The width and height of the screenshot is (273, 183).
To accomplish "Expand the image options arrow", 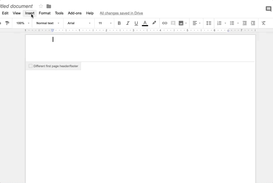I will 186,23.
